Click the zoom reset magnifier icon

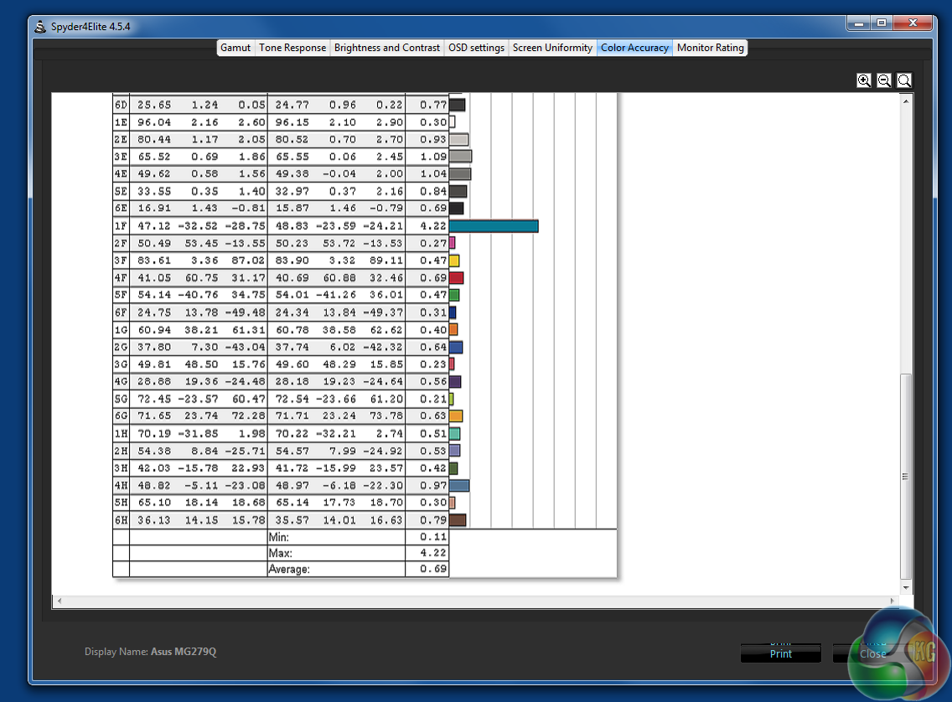tap(904, 80)
